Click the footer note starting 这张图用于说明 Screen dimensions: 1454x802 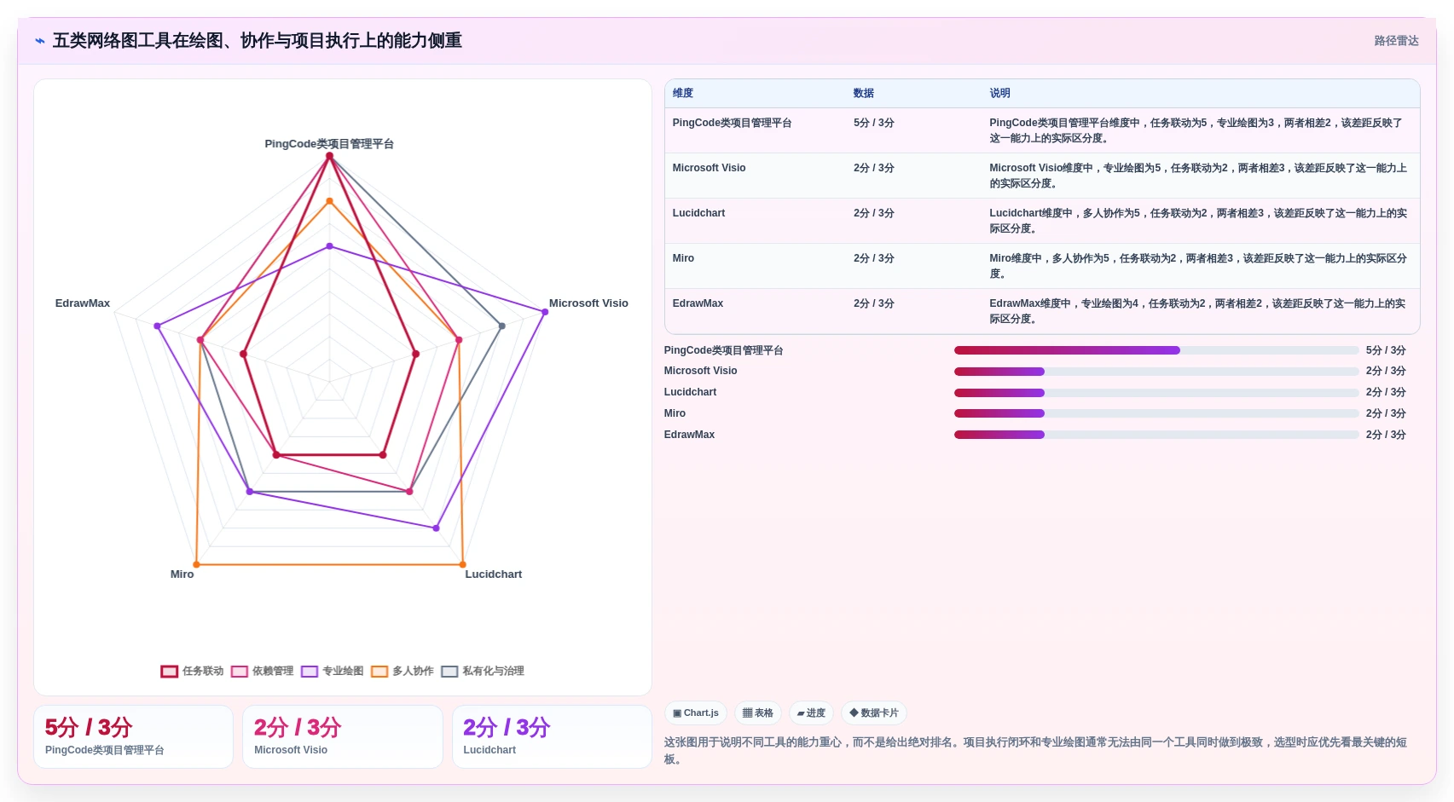pos(1035,751)
